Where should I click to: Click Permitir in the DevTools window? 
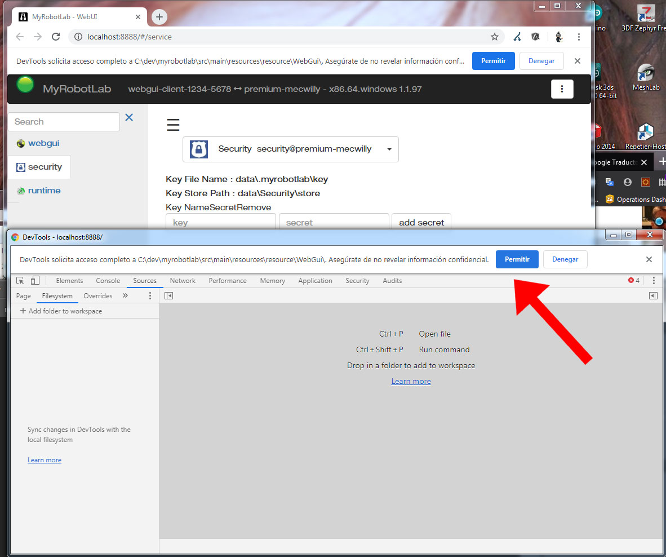(x=517, y=259)
